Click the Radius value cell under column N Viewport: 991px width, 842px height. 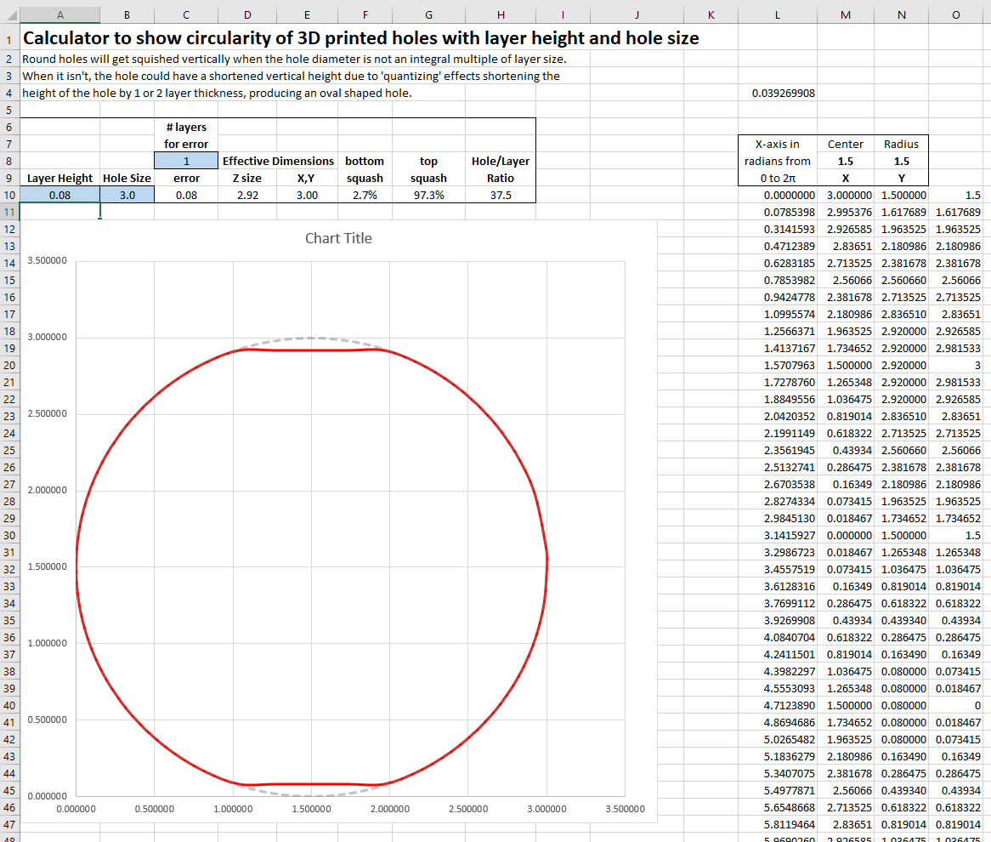(x=901, y=161)
